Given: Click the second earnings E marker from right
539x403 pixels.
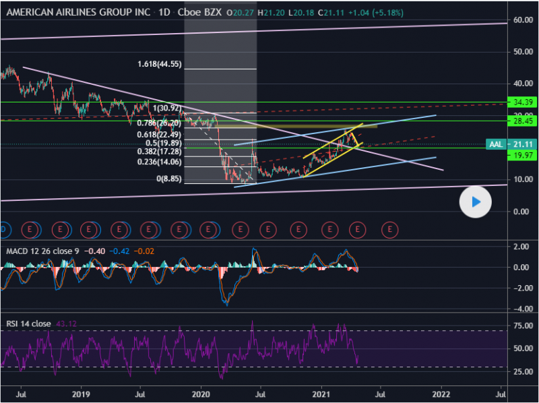Looking at the screenshot, I should pyautogui.click(x=359, y=230).
